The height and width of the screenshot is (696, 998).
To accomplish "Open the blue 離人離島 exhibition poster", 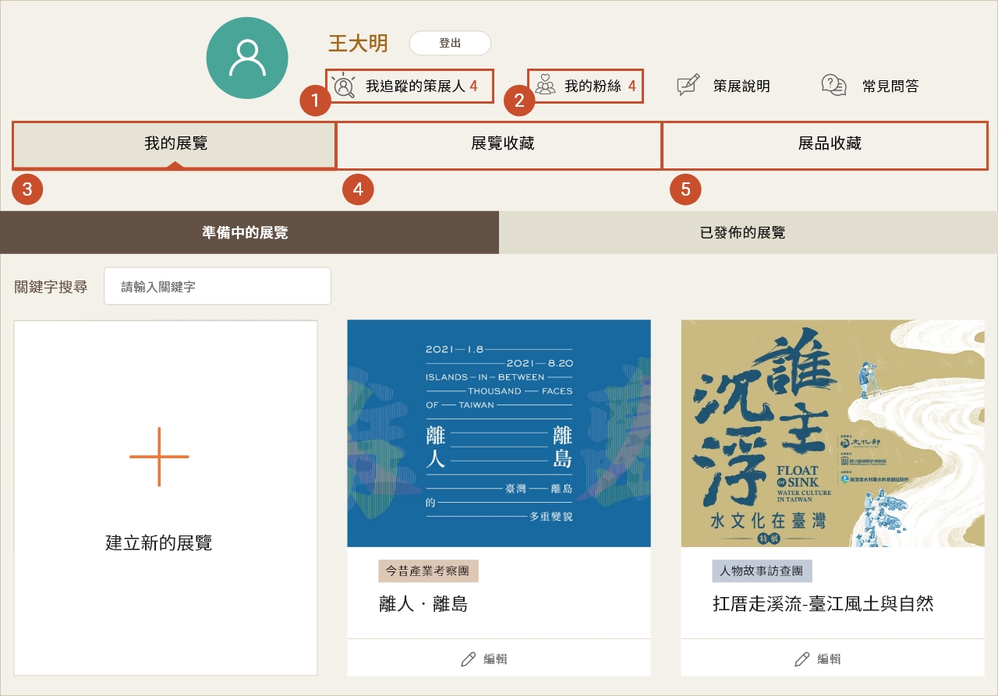I will point(499,433).
